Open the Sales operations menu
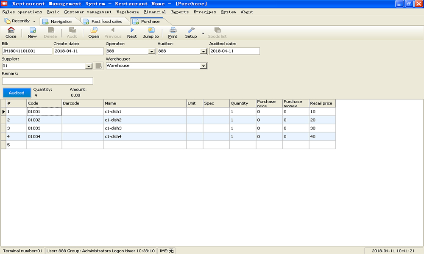This screenshot has width=424, height=254. [22, 12]
